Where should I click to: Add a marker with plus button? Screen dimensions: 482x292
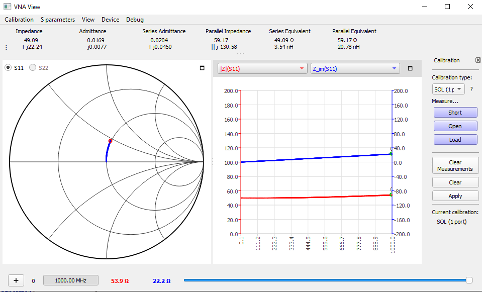[16, 280]
